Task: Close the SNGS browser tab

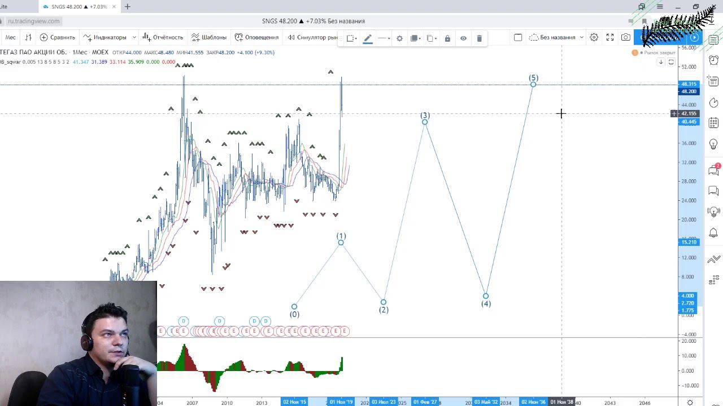Action: point(114,7)
